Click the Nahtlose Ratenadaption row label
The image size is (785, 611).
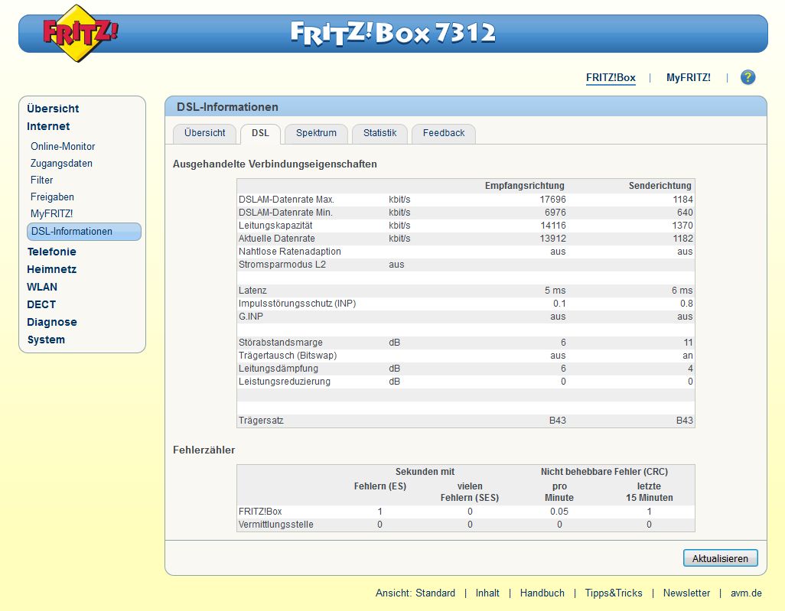(289, 251)
